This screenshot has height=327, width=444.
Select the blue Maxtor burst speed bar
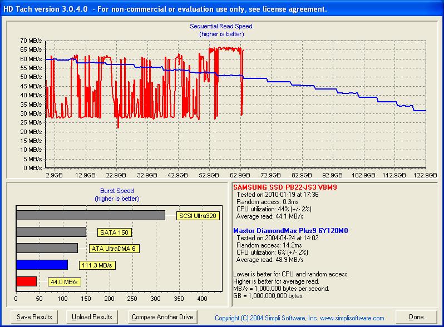tap(42, 265)
